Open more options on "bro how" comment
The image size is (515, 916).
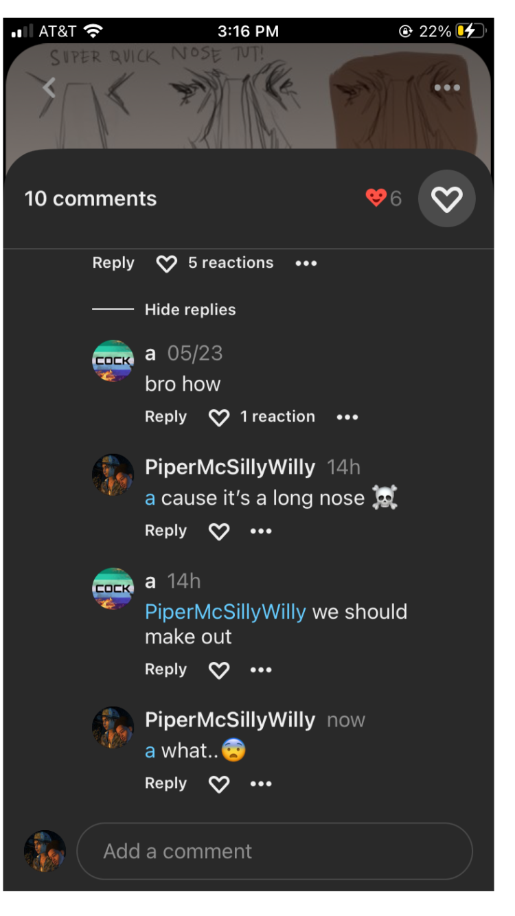click(347, 417)
